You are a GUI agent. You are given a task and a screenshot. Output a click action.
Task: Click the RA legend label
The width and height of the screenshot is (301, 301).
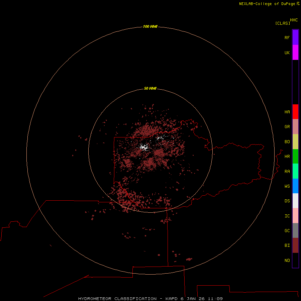pos(287,172)
